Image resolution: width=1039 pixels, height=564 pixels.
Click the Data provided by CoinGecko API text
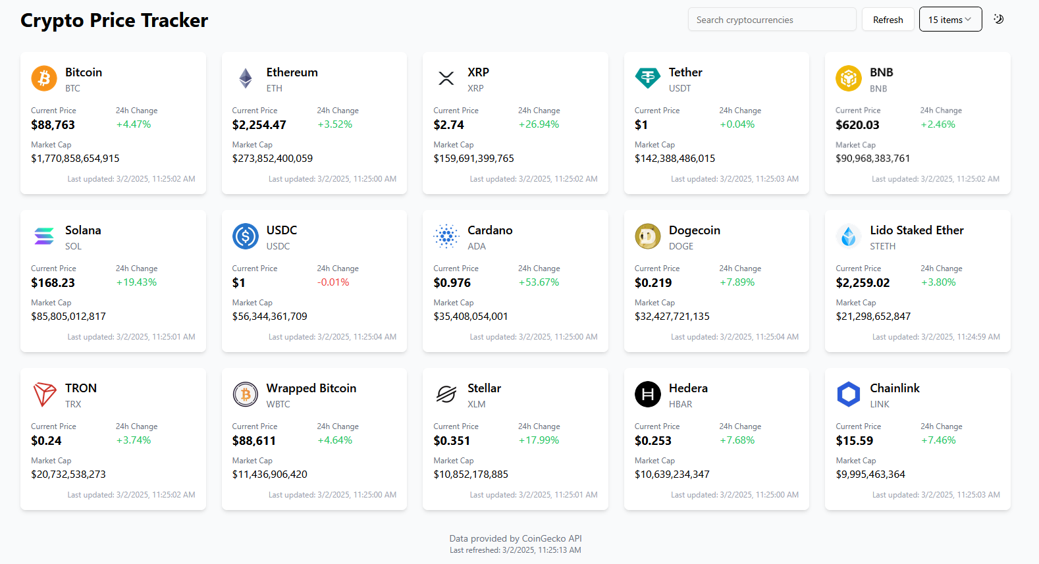pyautogui.click(x=516, y=538)
